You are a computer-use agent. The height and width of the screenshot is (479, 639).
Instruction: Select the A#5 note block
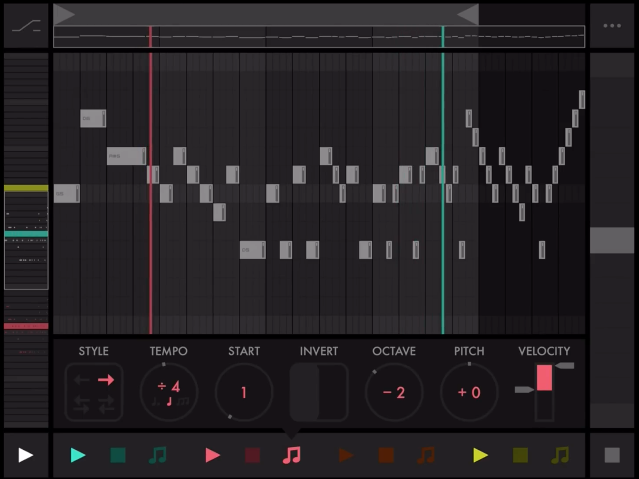tap(126, 156)
